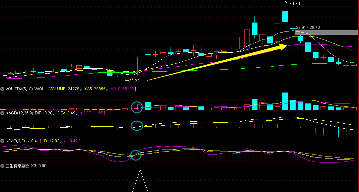This screenshot has width=359, height=192.
Task: Click the tallest cyan volume bar
Action: (285, 101)
